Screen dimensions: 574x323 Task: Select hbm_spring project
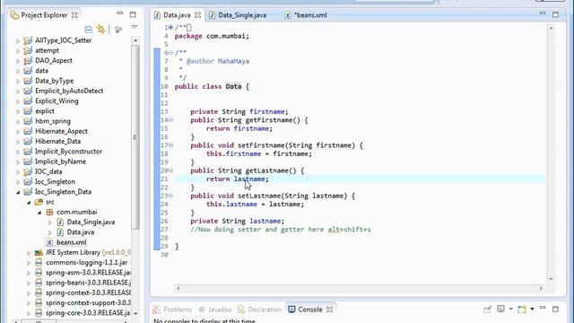tap(53, 121)
